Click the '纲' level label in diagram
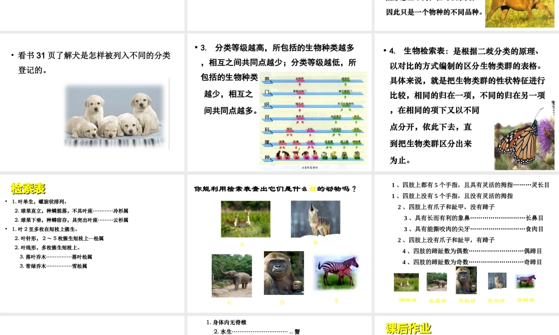 [x=267, y=104]
